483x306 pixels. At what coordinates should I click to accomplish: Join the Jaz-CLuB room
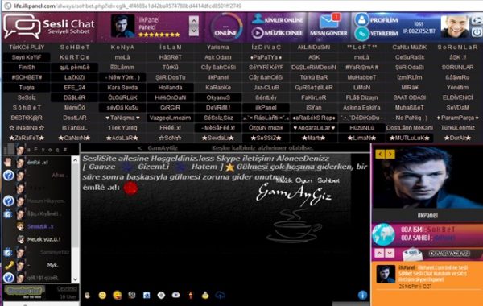(266, 88)
